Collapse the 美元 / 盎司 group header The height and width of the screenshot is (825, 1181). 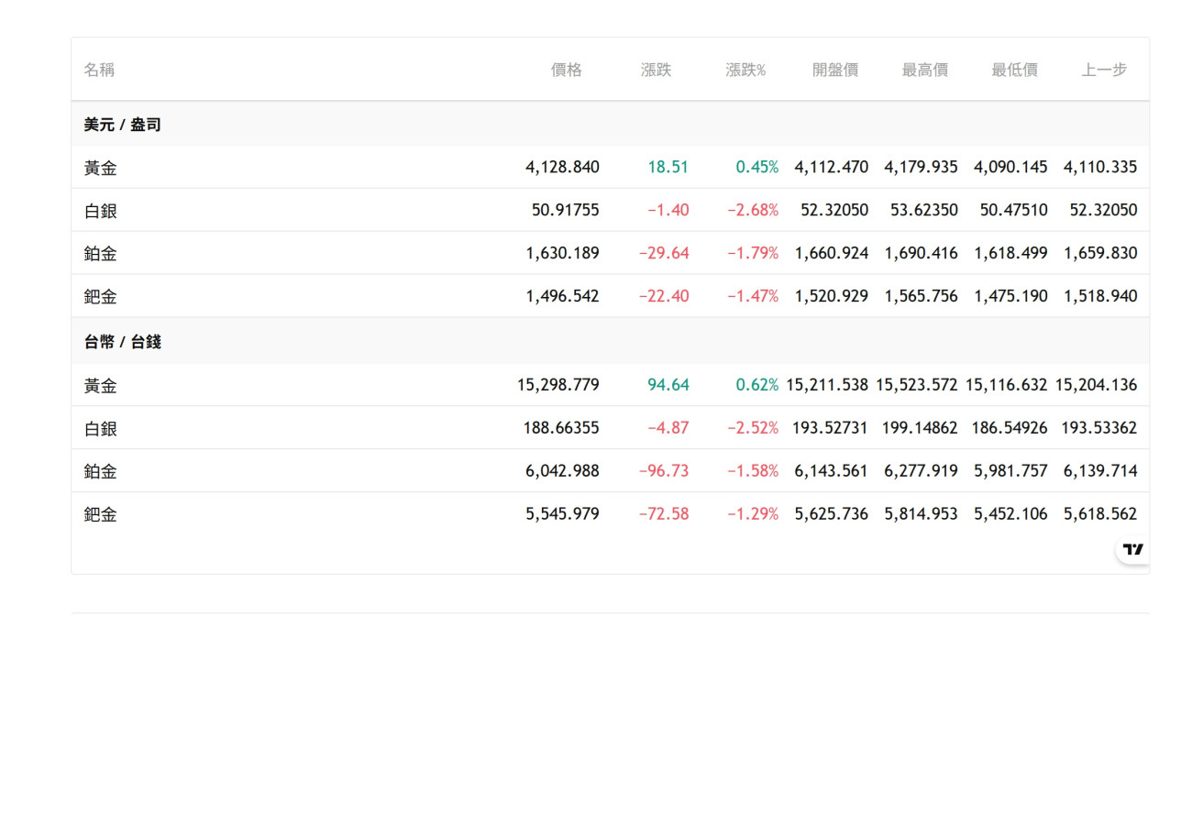(123, 125)
